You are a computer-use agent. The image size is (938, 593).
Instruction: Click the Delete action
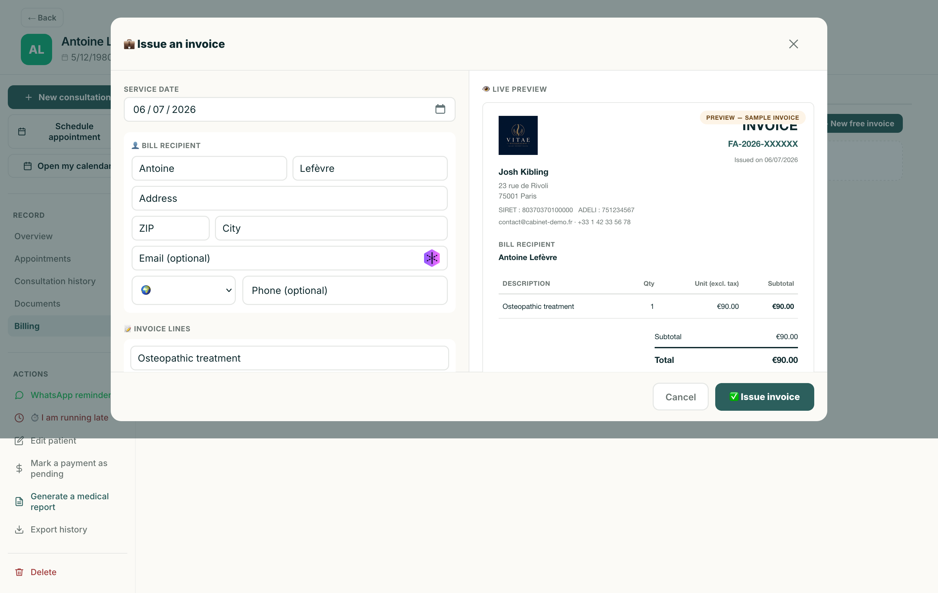click(x=44, y=572)
